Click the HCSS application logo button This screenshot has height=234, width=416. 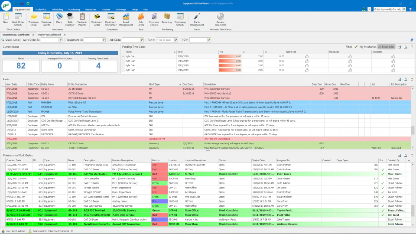tap(6, 6)
